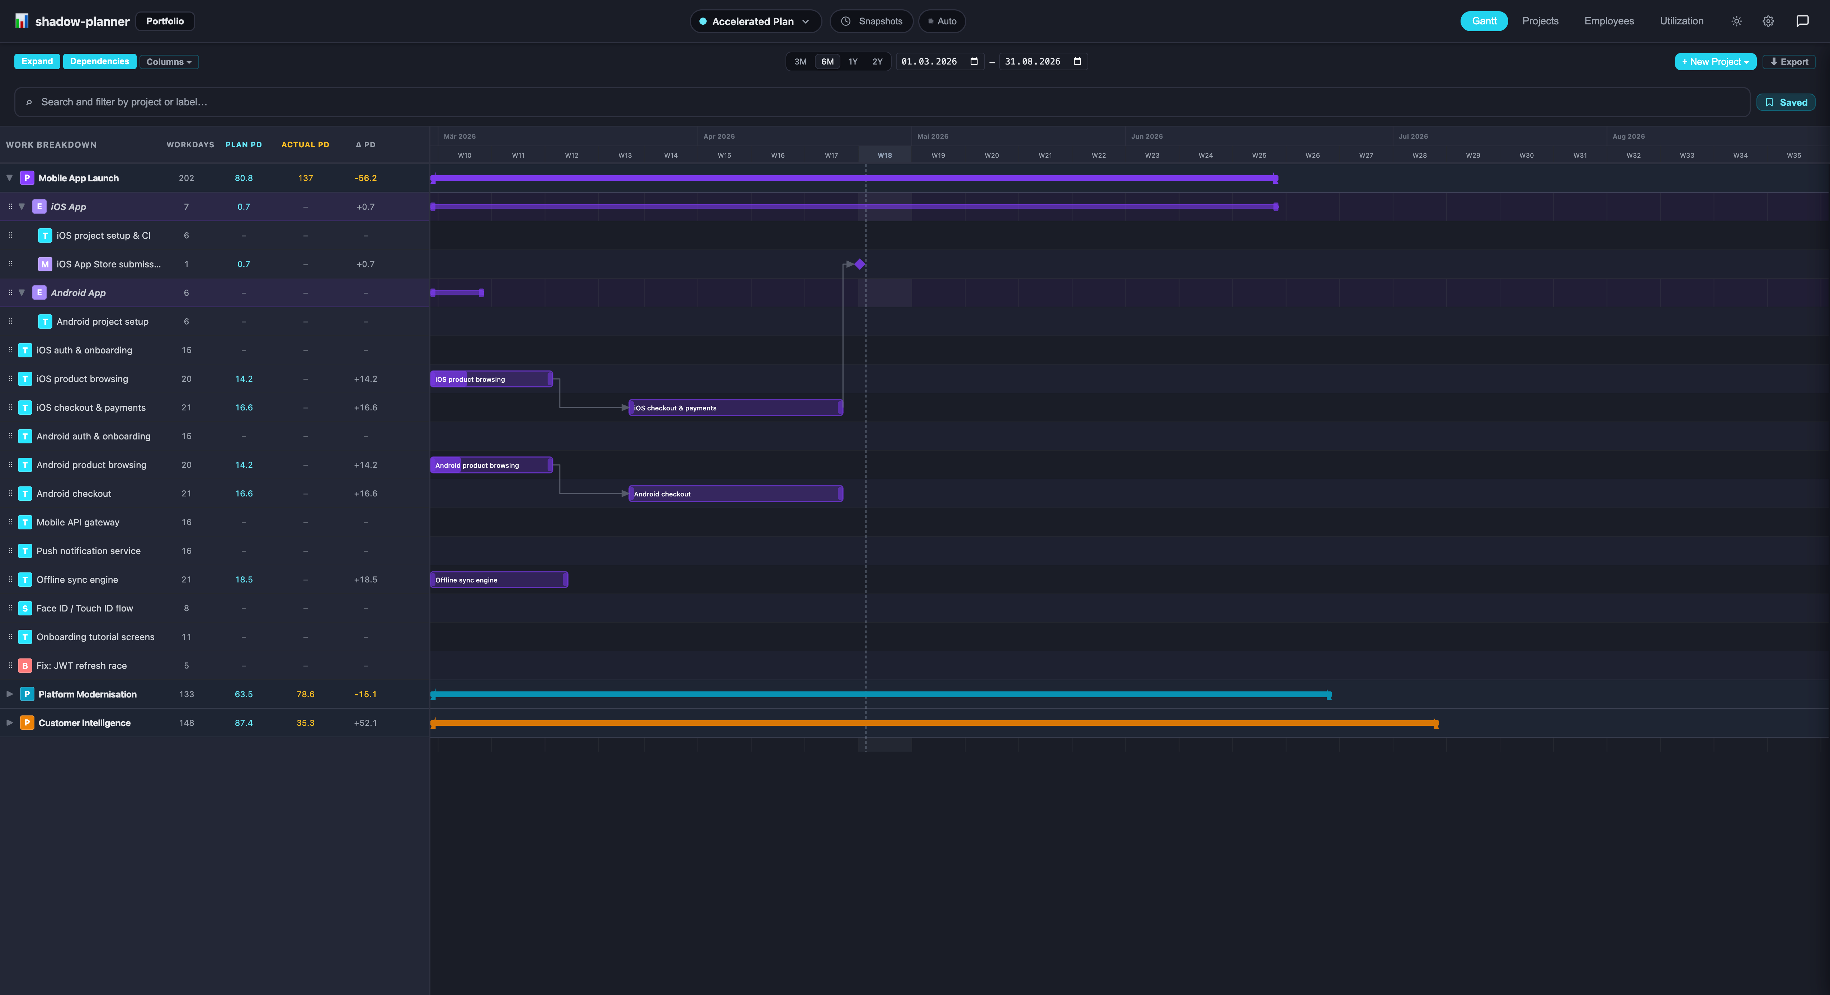Click the E icon of iOS App
The height and width of the screenshot is (995, 1830).
[x=39, y=206]
